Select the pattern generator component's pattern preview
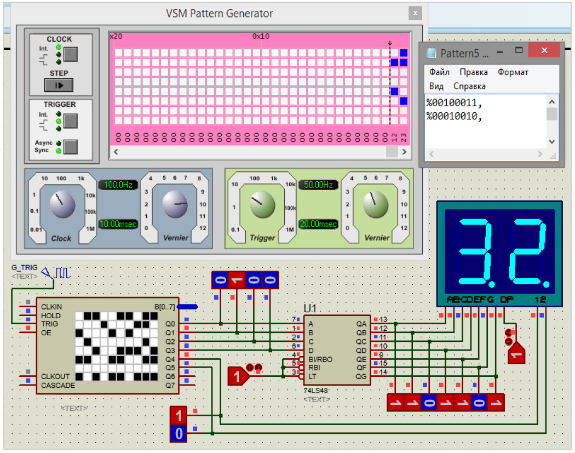 [117, 346]
